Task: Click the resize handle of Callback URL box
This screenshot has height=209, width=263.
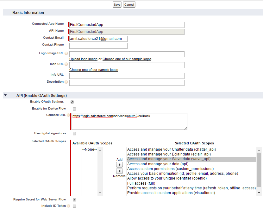Action: pos(185,128)
